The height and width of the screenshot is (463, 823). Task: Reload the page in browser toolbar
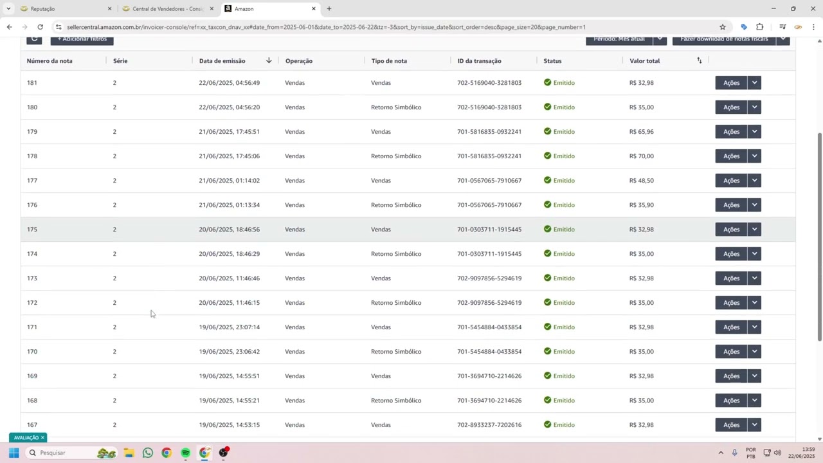[40, 27]
